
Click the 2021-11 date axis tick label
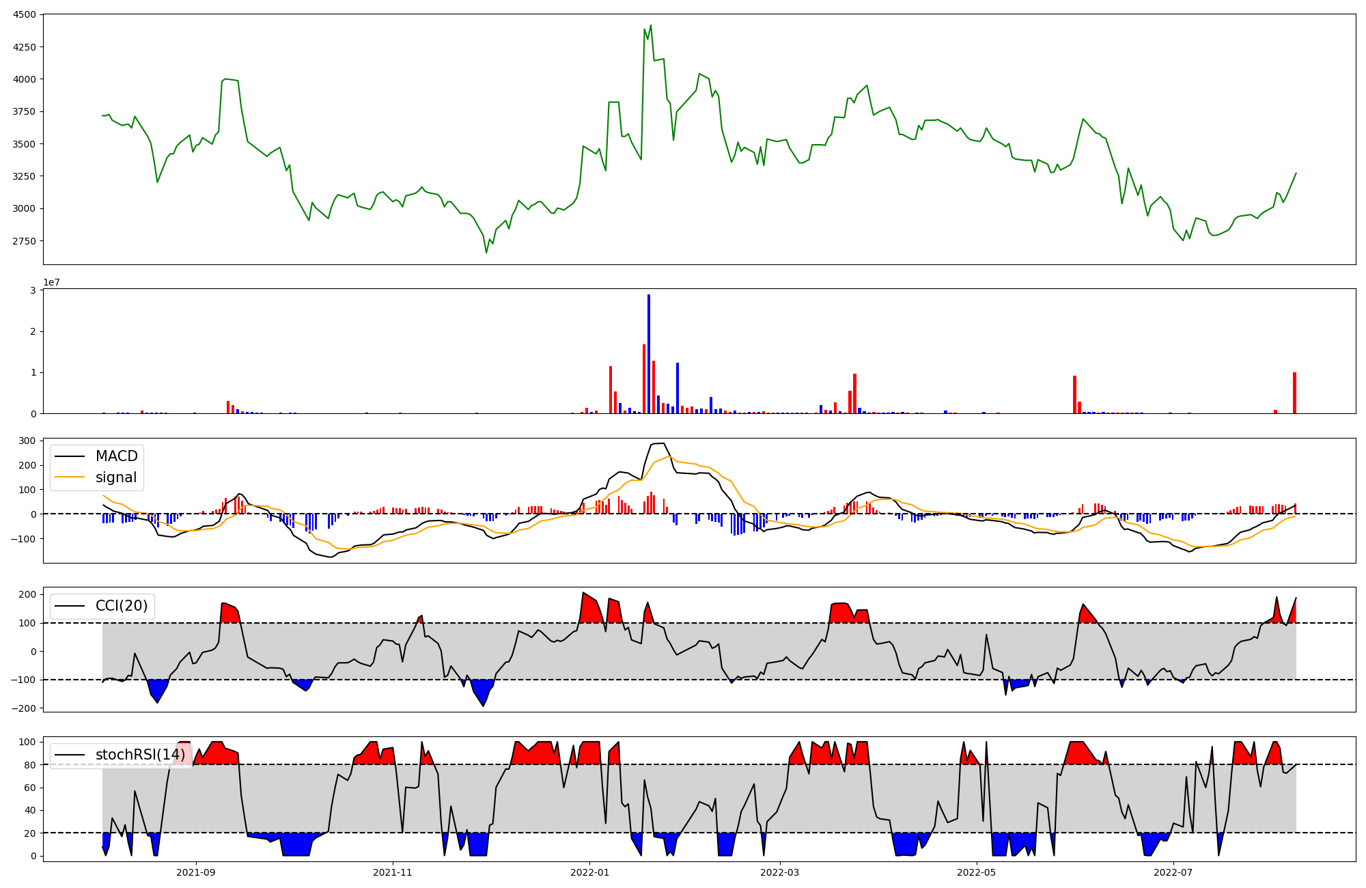[392, 872]
